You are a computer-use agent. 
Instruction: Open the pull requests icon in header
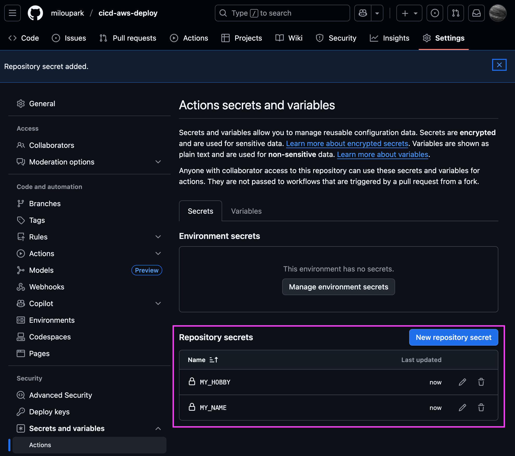click(x=455, y=13)
